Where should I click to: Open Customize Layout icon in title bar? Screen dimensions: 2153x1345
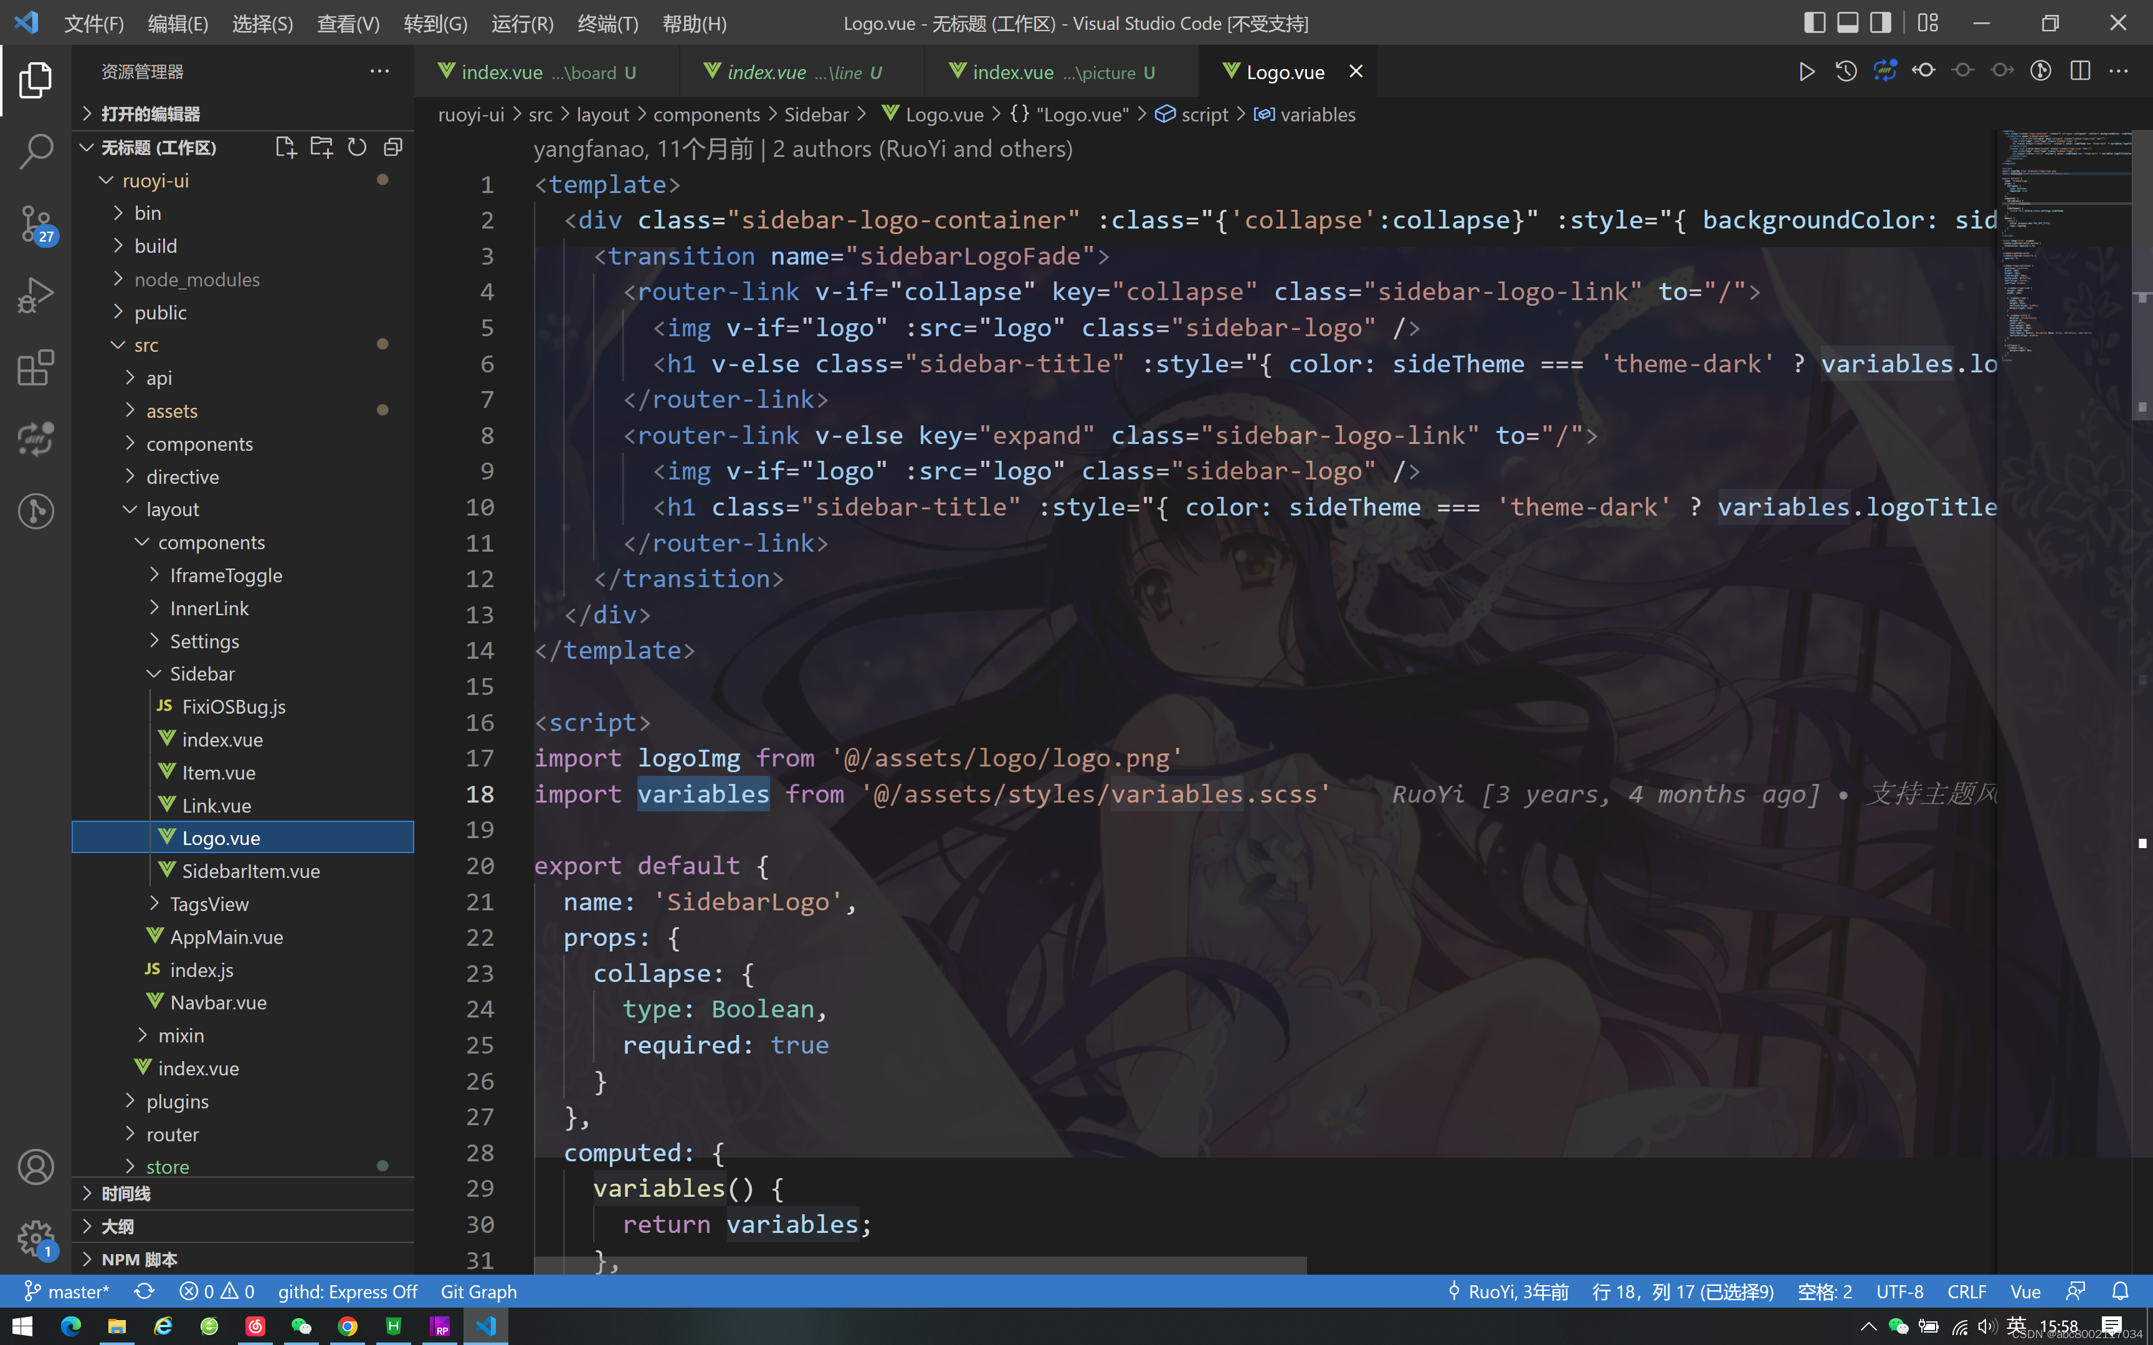pos(1928,23)
